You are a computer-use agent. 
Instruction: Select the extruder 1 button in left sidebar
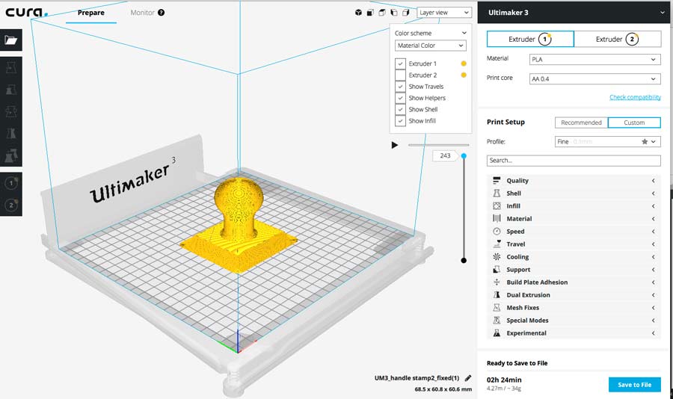pyautogui.click(x=11, y=183)
